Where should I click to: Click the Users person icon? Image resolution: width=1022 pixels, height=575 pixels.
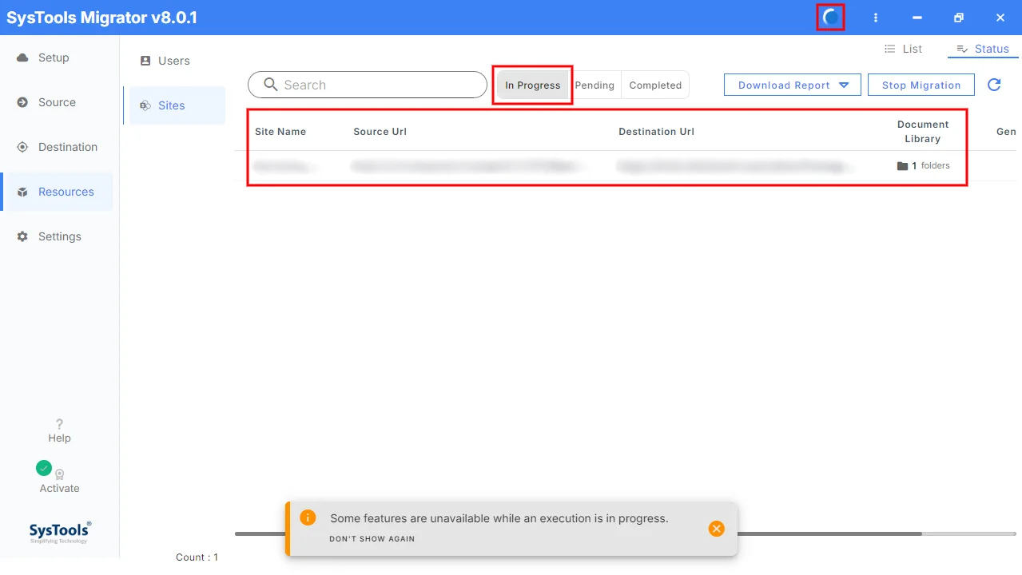coord(145,61)
